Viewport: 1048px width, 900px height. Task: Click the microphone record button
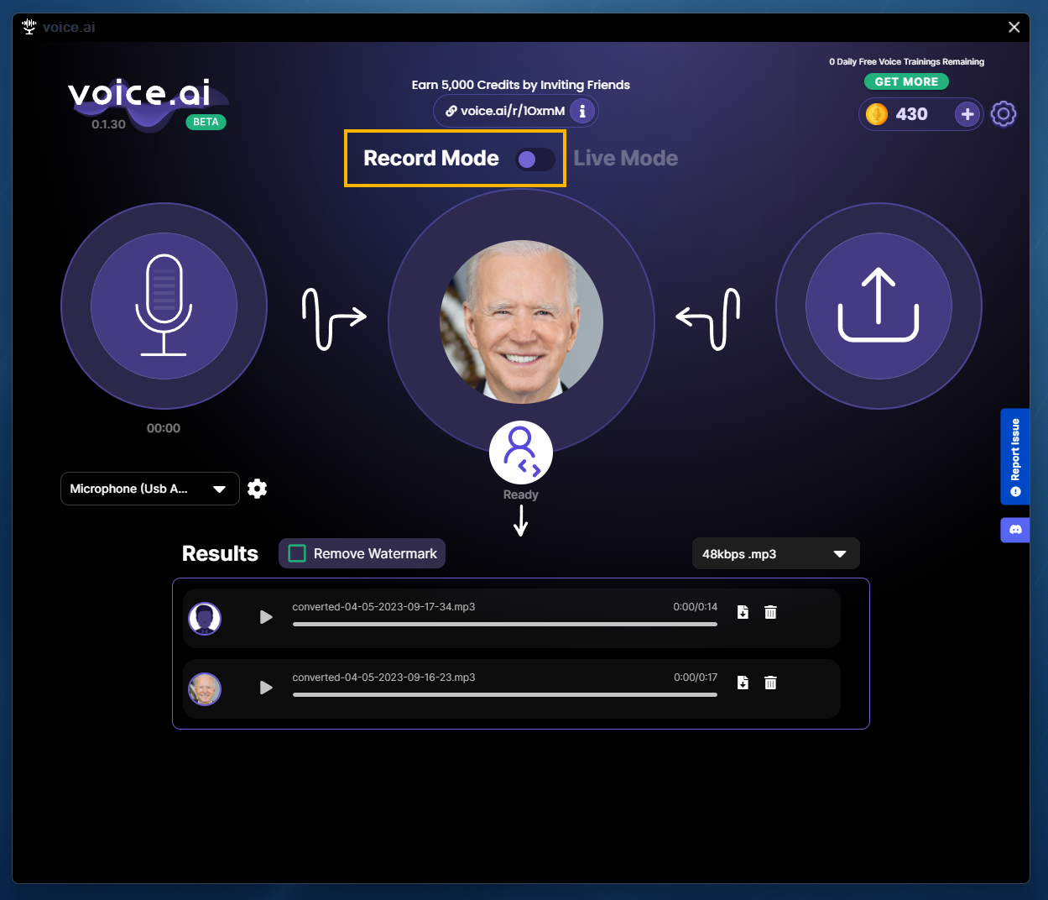point(164,306)
